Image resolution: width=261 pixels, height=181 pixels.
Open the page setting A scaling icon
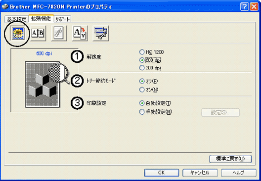[x=80, y=33]
